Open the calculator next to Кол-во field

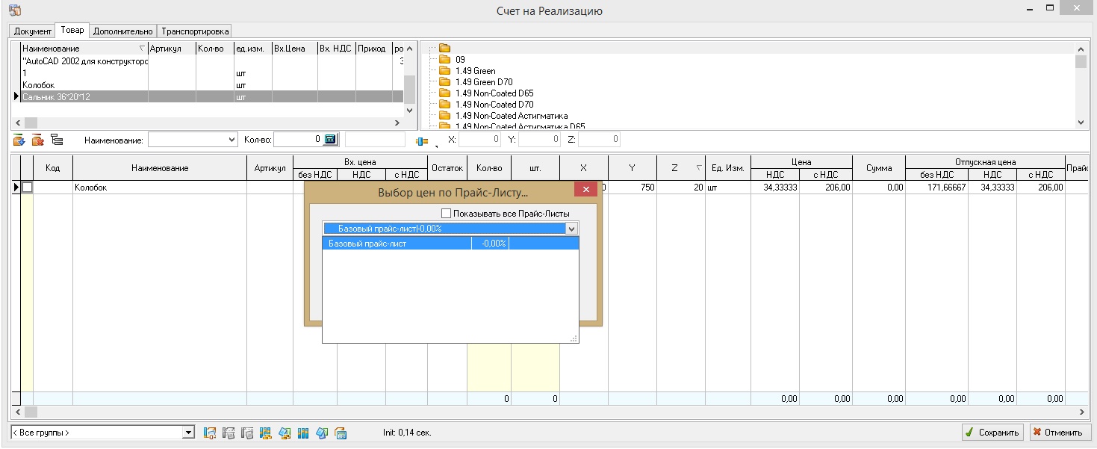click(331, 140)
